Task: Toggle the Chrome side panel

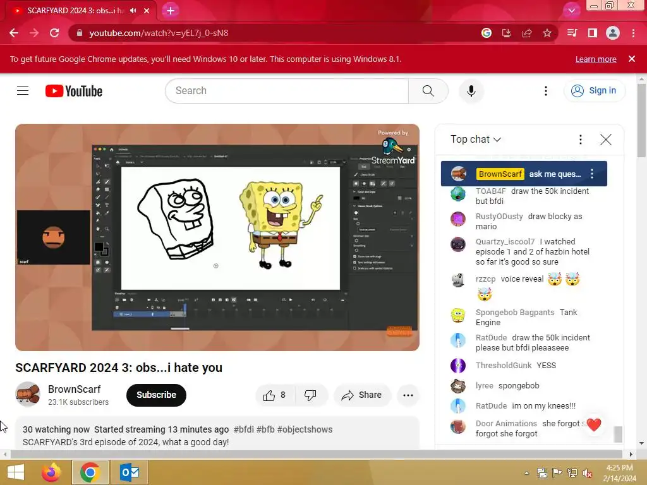Action: [x=593, y=33]
